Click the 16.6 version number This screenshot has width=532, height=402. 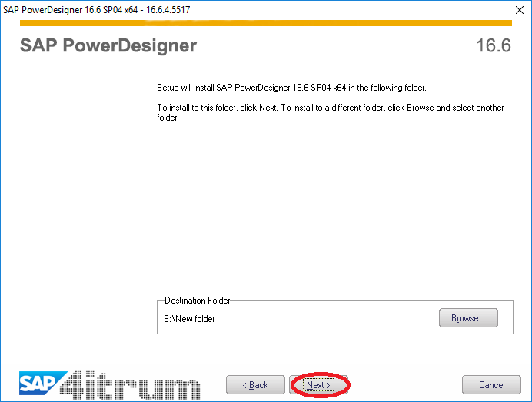[494, 45]
